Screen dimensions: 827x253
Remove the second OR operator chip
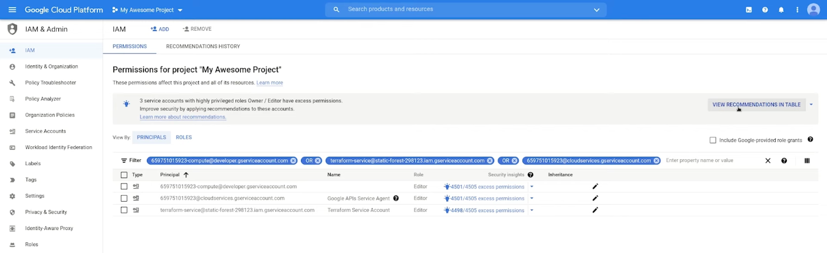point(515,160)
